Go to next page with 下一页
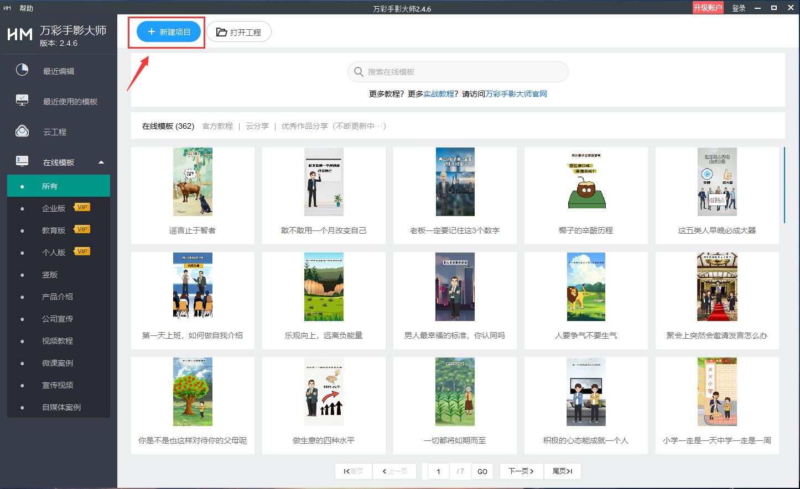 [x=521, y=471]
